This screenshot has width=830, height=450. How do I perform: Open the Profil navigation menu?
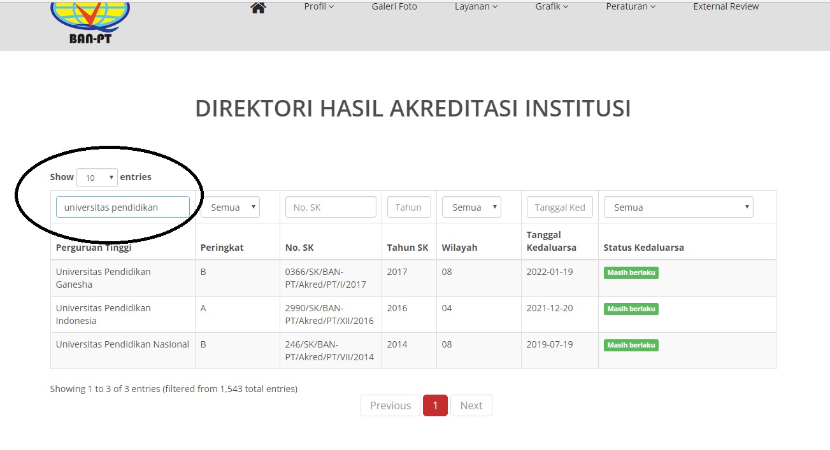[x=318, y=6]
